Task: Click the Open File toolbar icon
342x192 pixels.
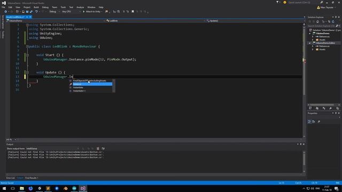Action: [x=23, y=12]
